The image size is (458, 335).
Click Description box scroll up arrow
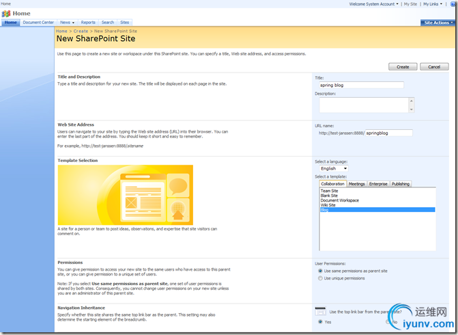tap(412, 100)
